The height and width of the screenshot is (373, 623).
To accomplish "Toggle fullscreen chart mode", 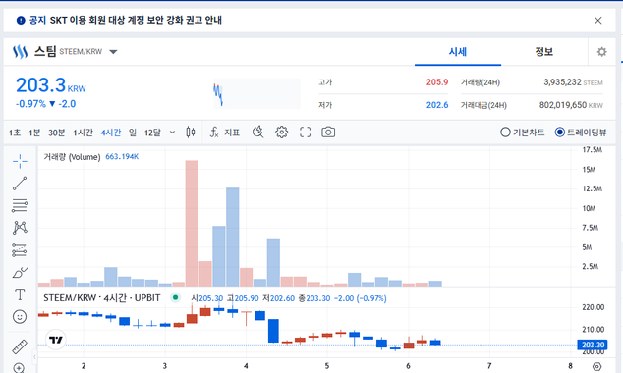I will [306, 133].
